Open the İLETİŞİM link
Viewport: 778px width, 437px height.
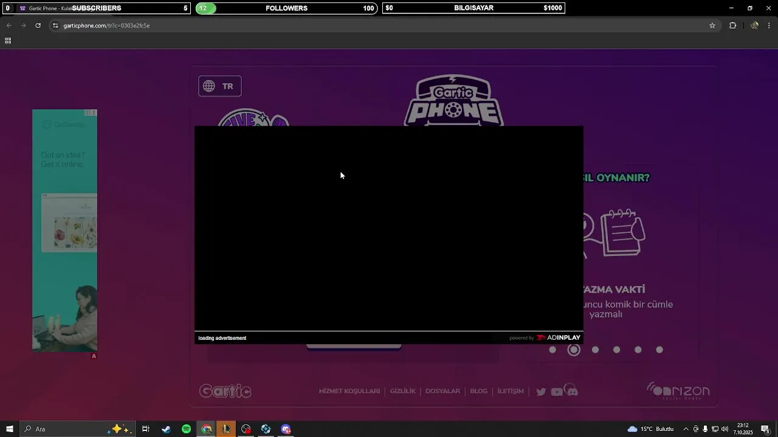coord(511,391)
